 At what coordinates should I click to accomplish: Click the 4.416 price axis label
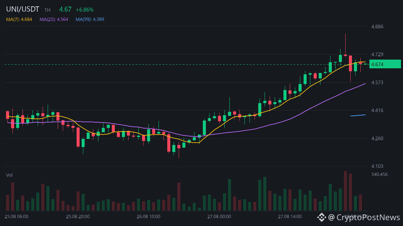coord(377,110)
